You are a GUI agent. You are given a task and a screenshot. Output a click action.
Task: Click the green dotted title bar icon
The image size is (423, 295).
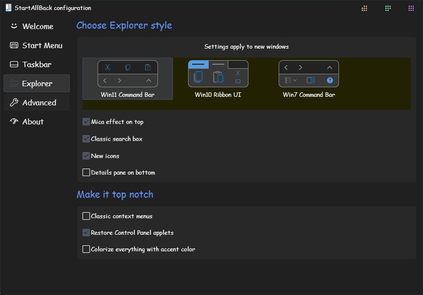388,8
